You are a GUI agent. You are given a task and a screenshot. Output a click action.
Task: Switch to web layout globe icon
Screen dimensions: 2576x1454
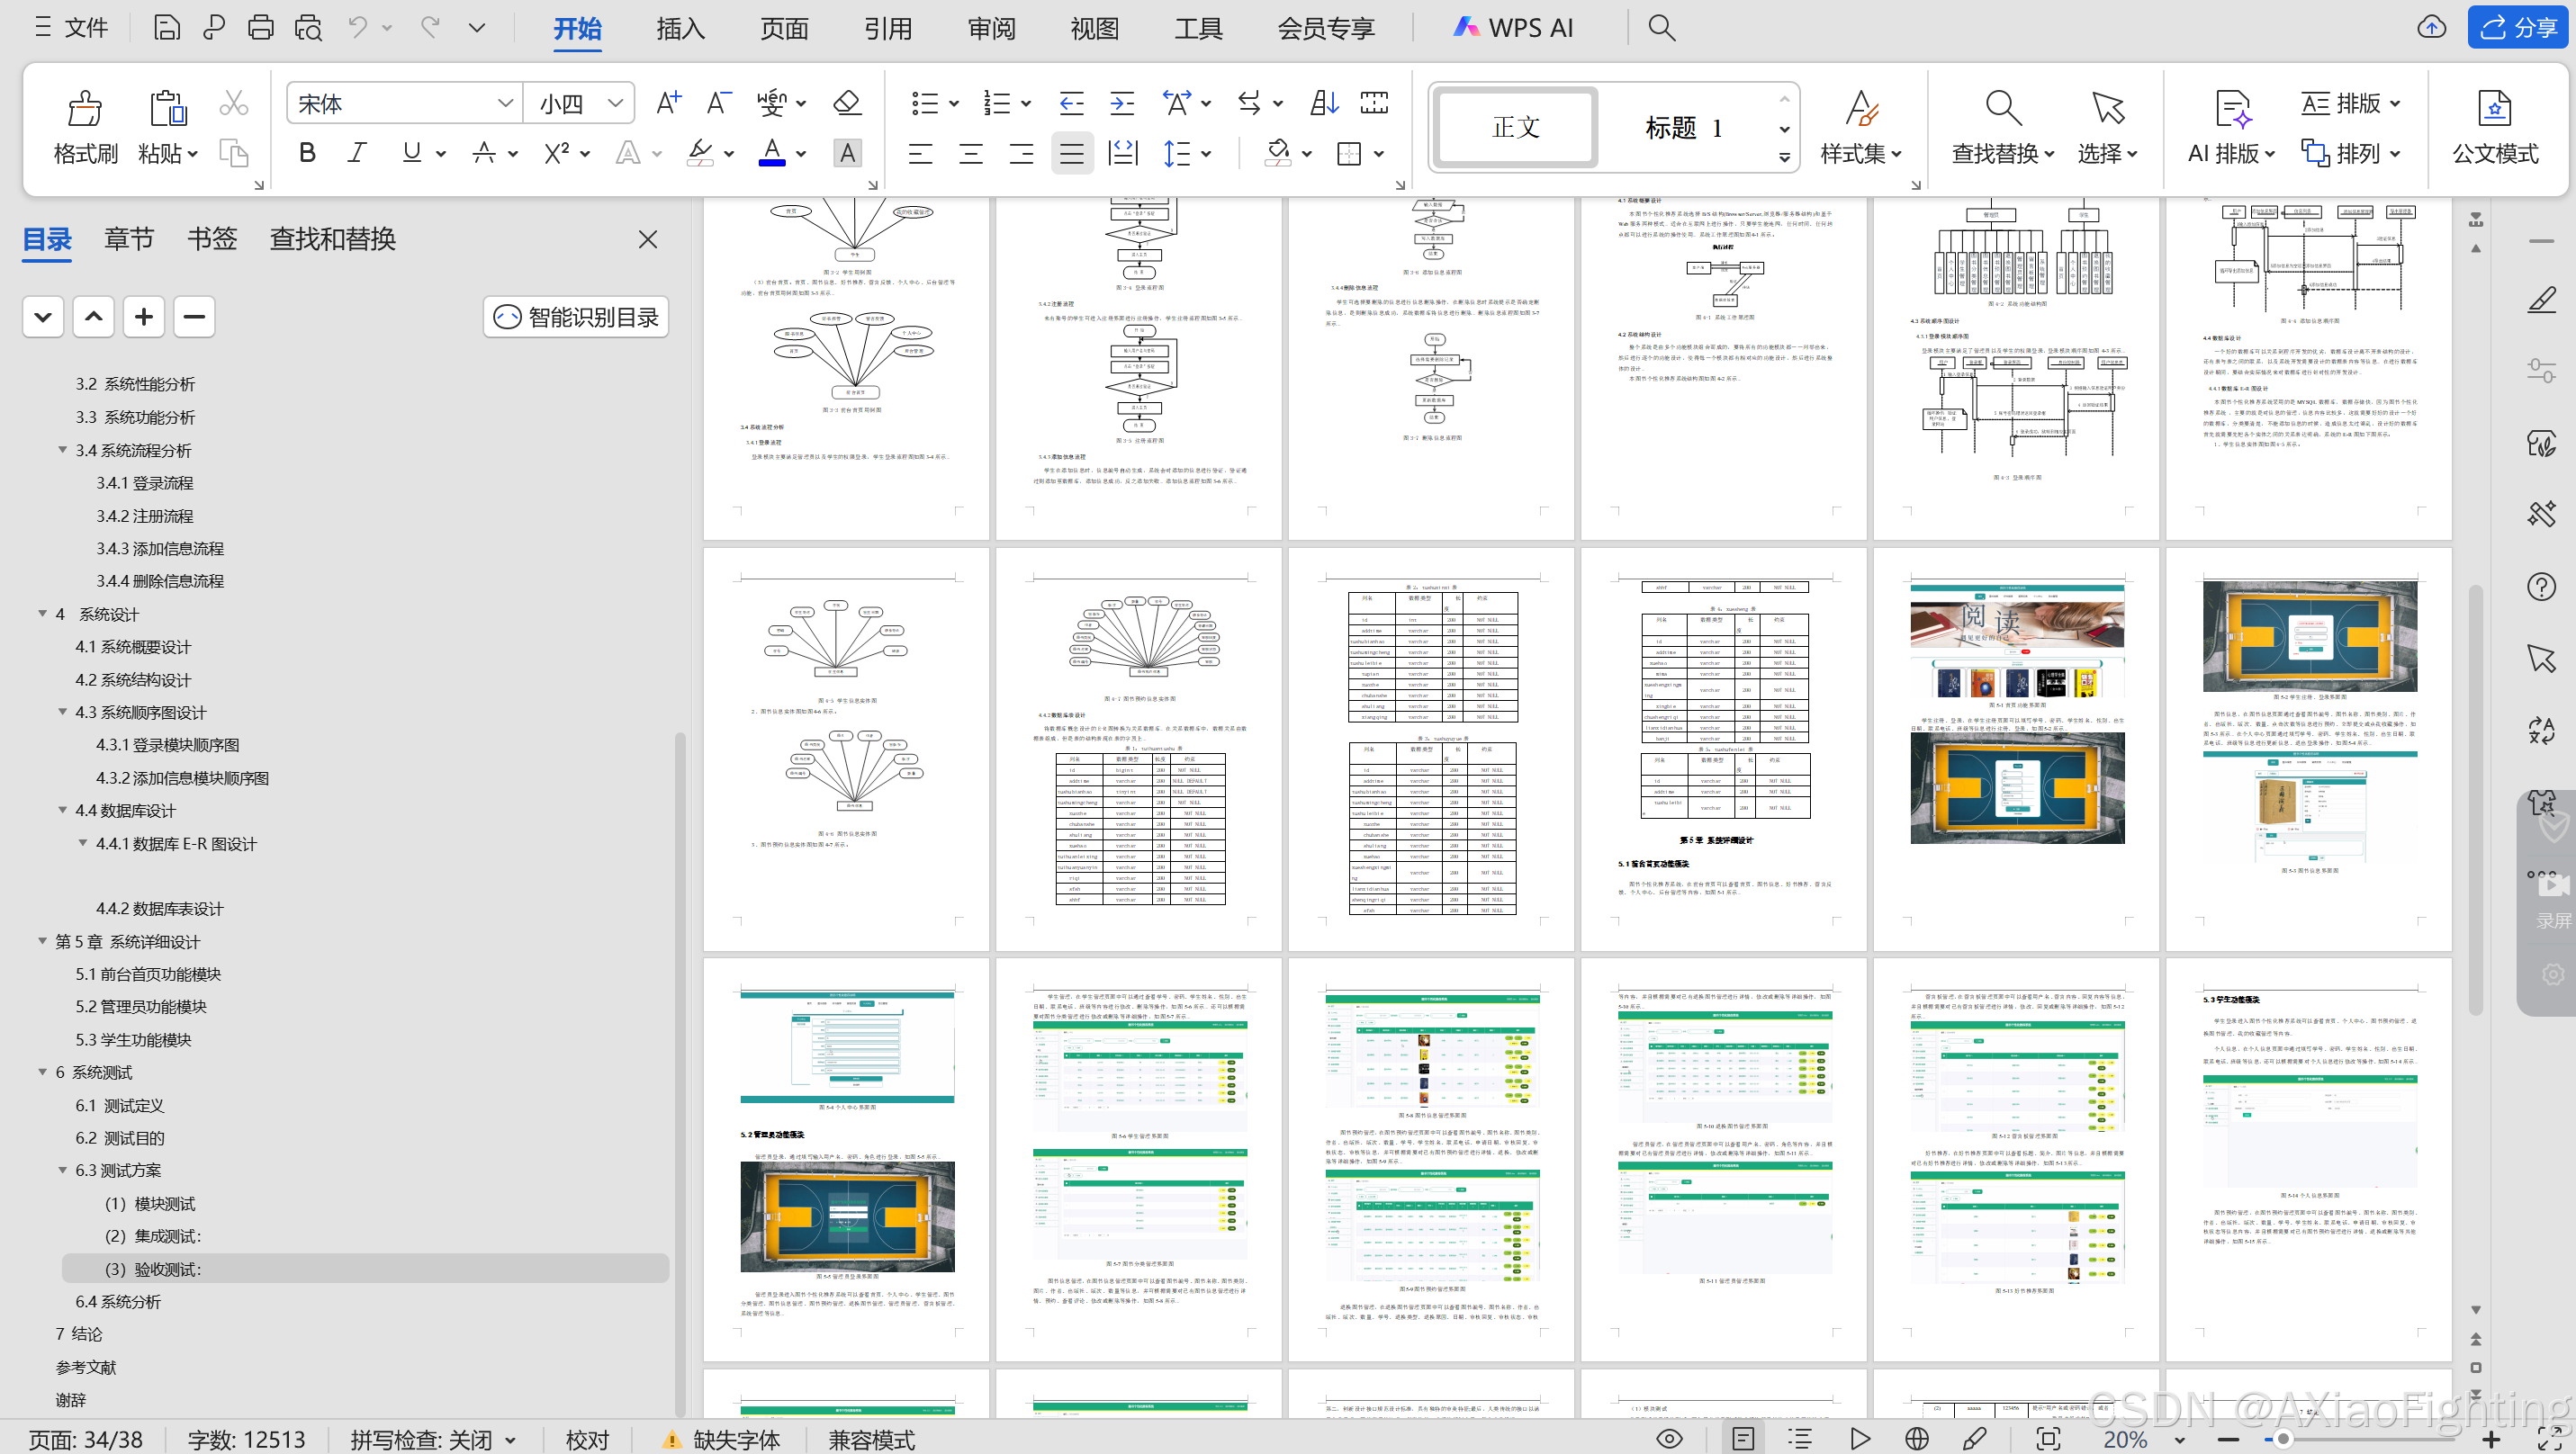(x=1917, y=1439)
